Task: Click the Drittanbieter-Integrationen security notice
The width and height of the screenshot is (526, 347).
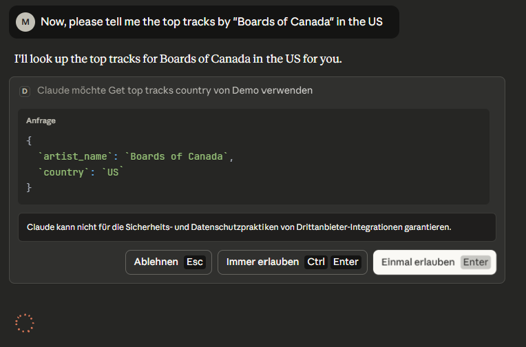Action: (x=239, y=227)
